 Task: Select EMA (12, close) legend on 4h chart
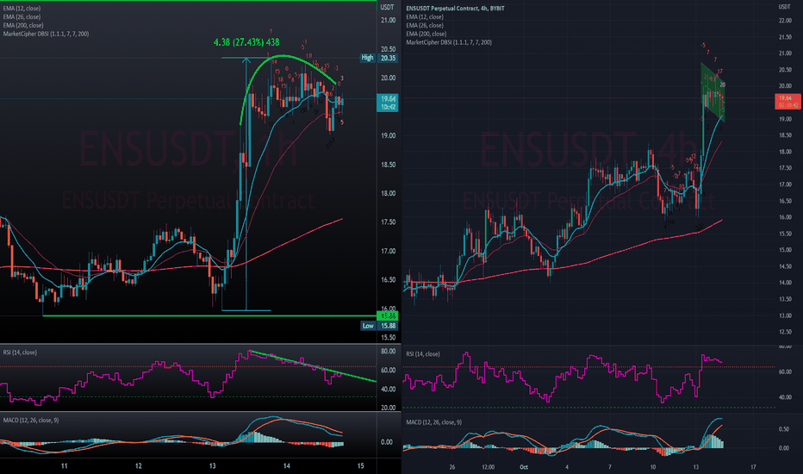[425, 17]
